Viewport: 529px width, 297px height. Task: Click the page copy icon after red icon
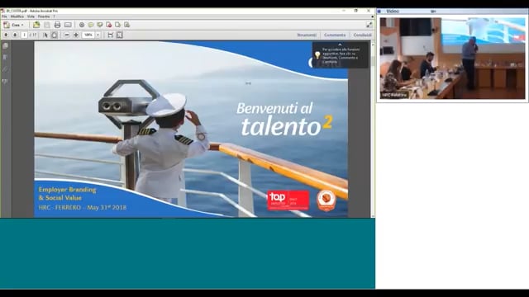point(117,25)
